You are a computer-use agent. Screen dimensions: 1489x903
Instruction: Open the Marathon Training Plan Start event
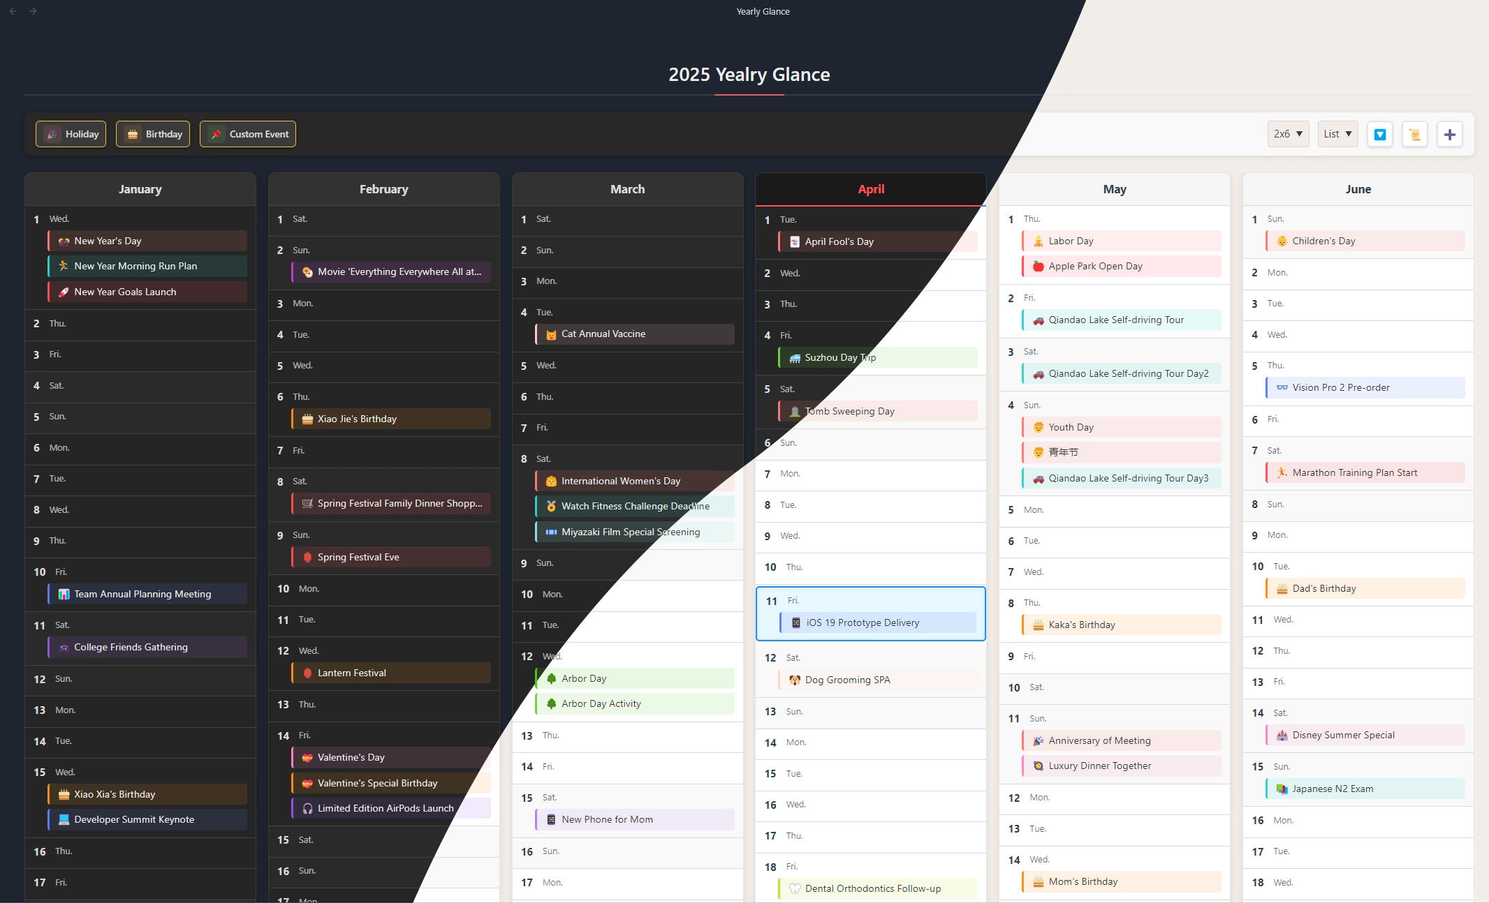pyautogui.click(x=1365, y=473)
